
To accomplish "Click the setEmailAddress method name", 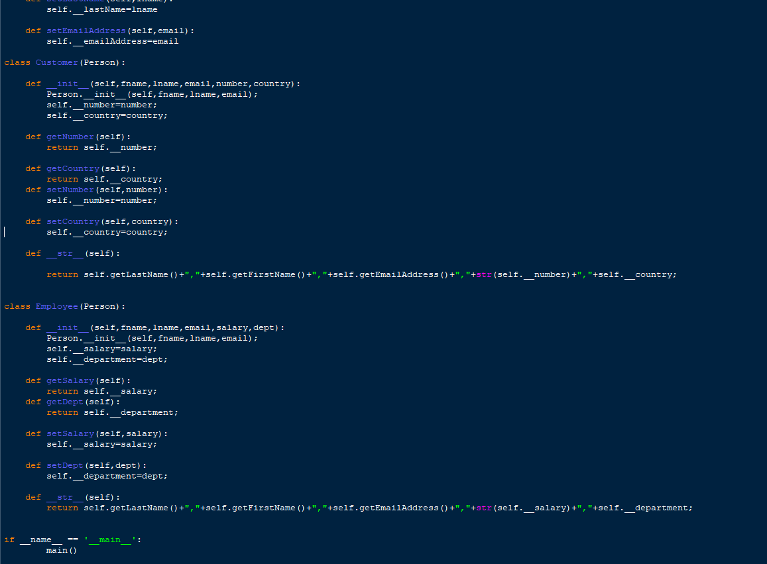I will pos(86,30).
